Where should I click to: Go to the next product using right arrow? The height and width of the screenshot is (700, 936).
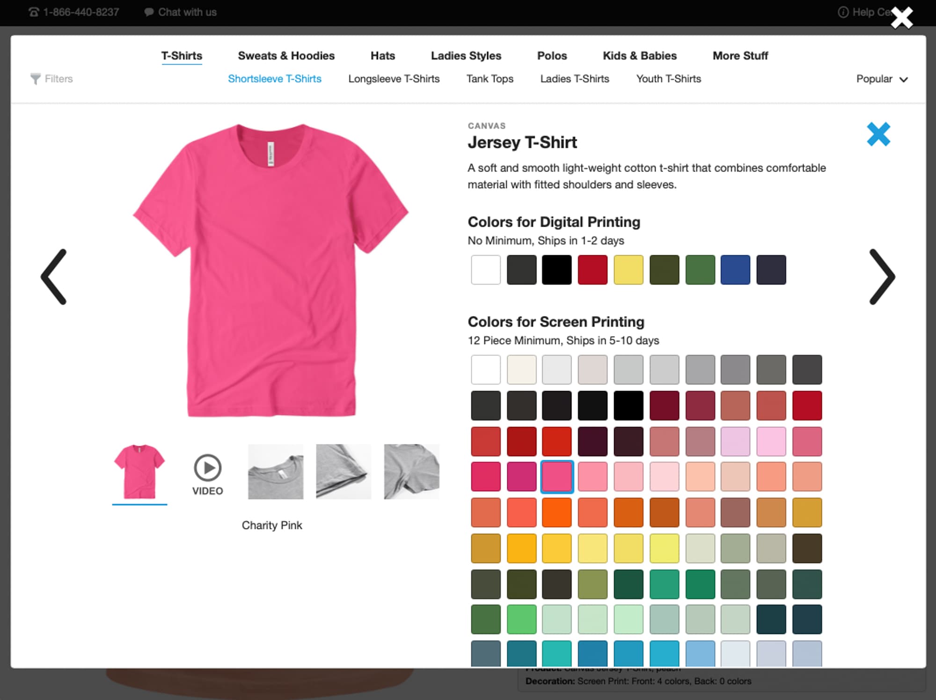(881, 277)
